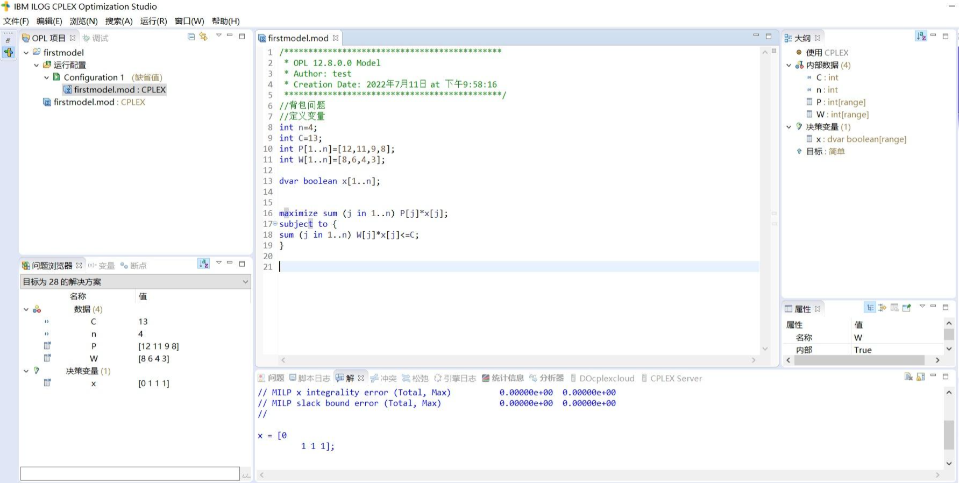The width and height of the screenshot is (959, 483).
Task: Open the 问题浏览器 view menu
Action: (x=218, y=262)
